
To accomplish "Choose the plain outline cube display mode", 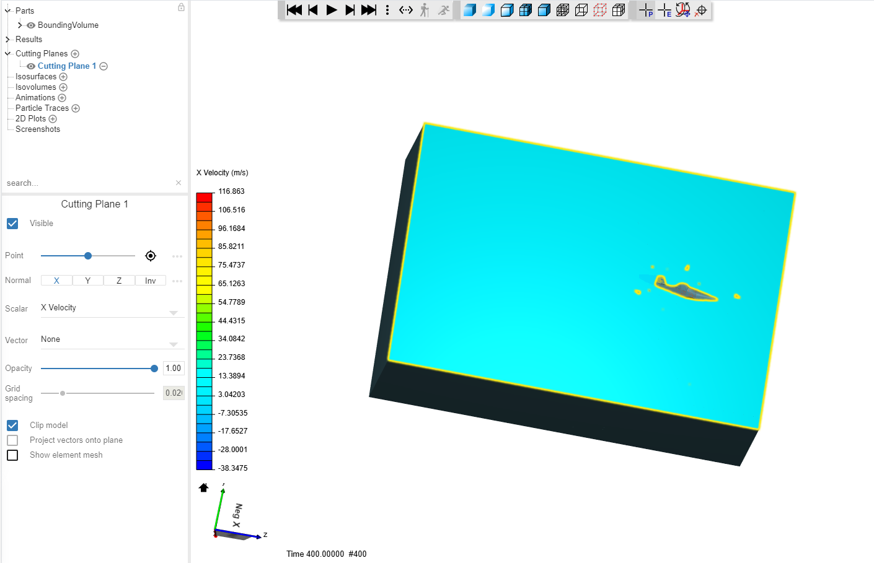I will tap(581, 10).
